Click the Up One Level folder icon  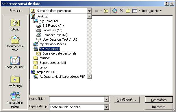point(106,11)
